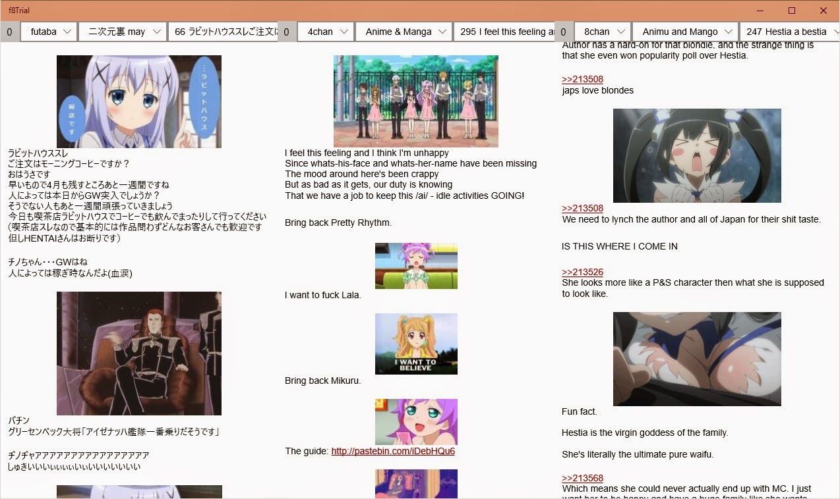The image size is (840, 499).
Task: Maximize the f8Trial window
Action: click(x=792, y=11)
